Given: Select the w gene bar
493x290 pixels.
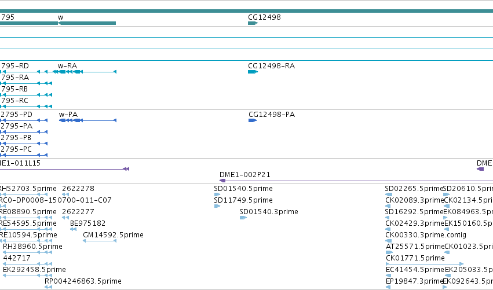Looking at the screenshot, I should [x=87, y=23].
